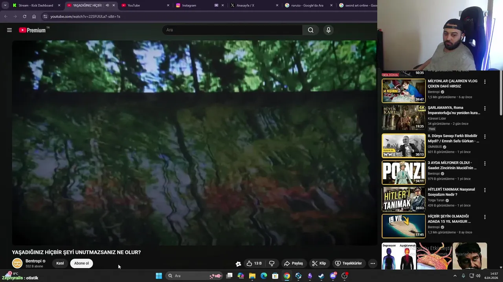Switch to the Anasayfa / X tab
503x282 pixels.
click(253, 5)
